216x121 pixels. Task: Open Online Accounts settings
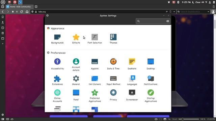(57, 96)
